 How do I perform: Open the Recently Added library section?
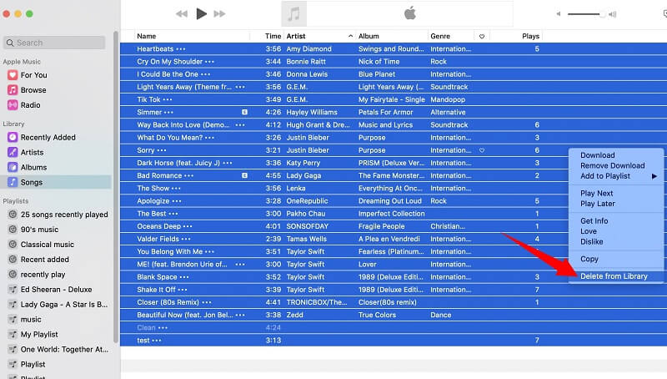tap(48, 138)
